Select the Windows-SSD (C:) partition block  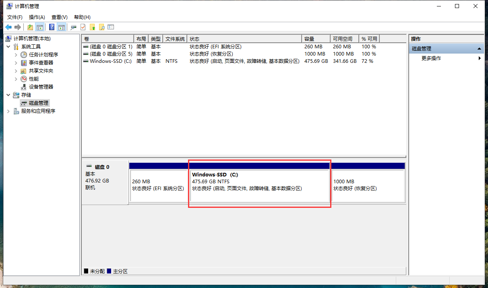click(259, 186)
